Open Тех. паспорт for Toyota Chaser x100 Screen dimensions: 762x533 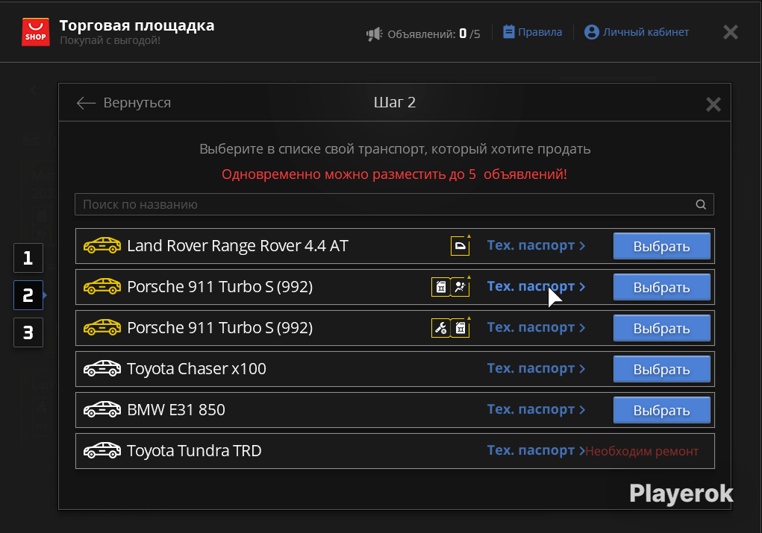(x=536, y=368)
